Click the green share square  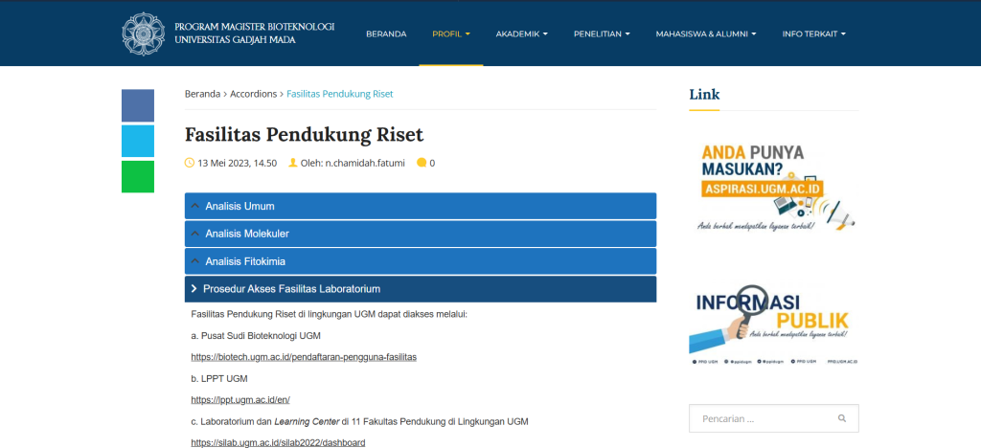[x=137, y=176]
